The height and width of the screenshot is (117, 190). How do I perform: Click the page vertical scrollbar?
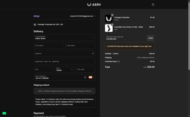(x=189, y=36)
